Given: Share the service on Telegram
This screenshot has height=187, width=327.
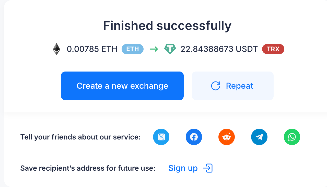Looking at the screenshot, I should click(259, 137).
